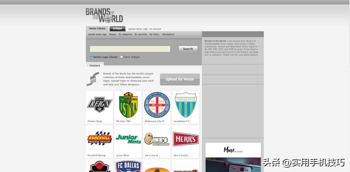Screen dimensions: 350x172
Task: Open the Junior Mints logo image
Action: click(x=128, y=139)
